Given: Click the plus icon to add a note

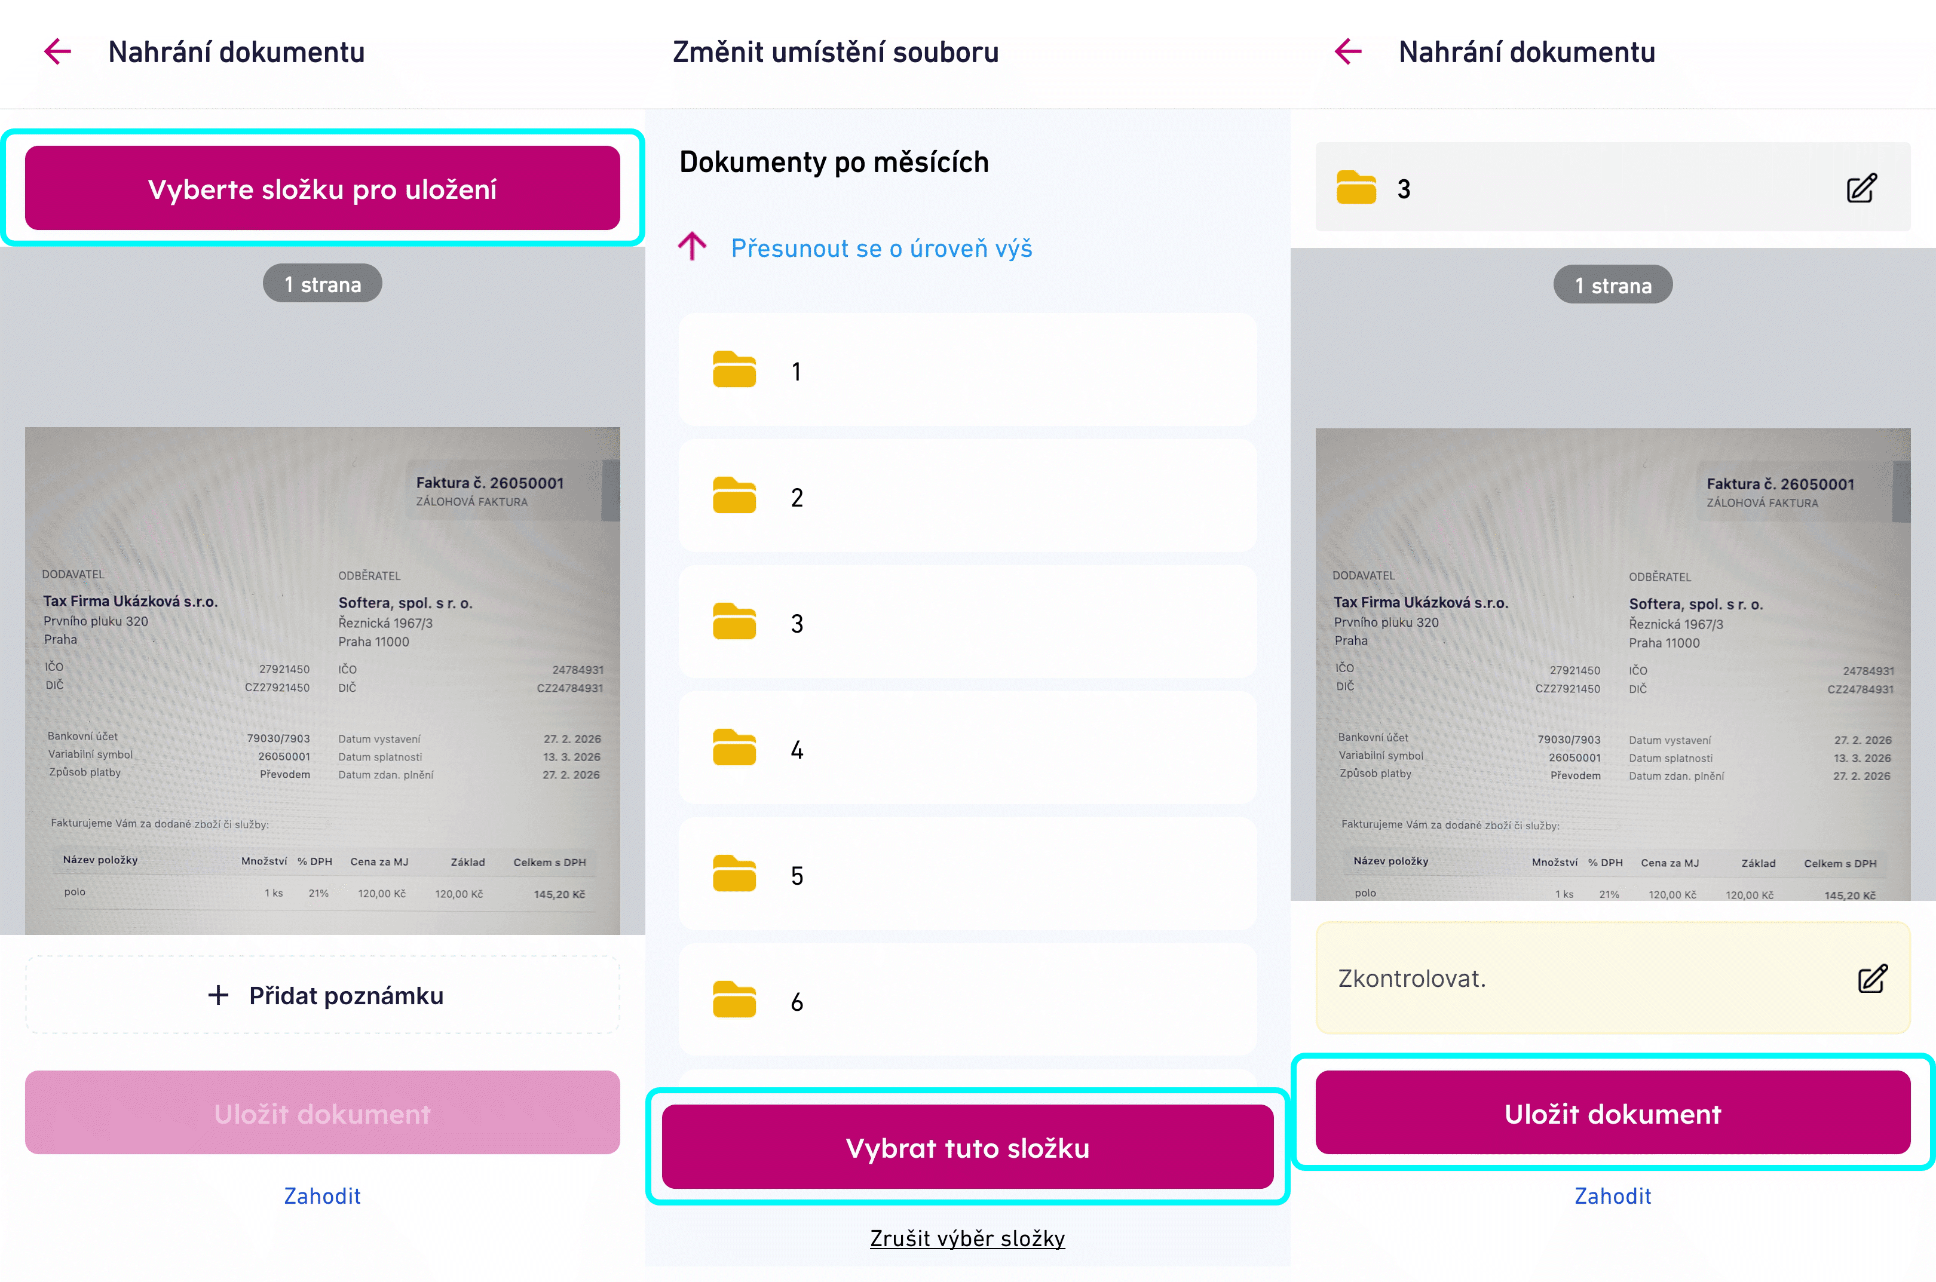Looking at the screenshot, I should point(218,995).
